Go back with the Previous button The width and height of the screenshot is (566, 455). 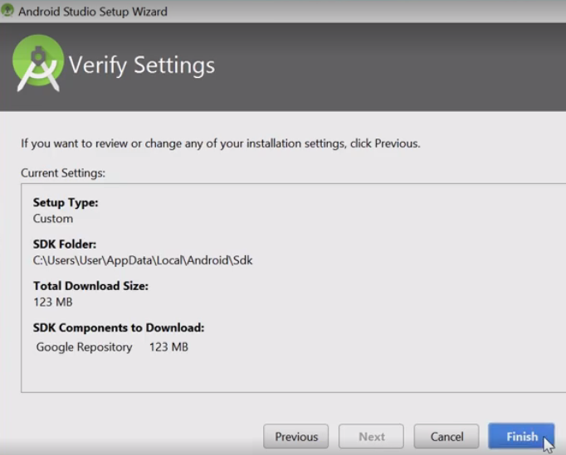tap(296, 436)
